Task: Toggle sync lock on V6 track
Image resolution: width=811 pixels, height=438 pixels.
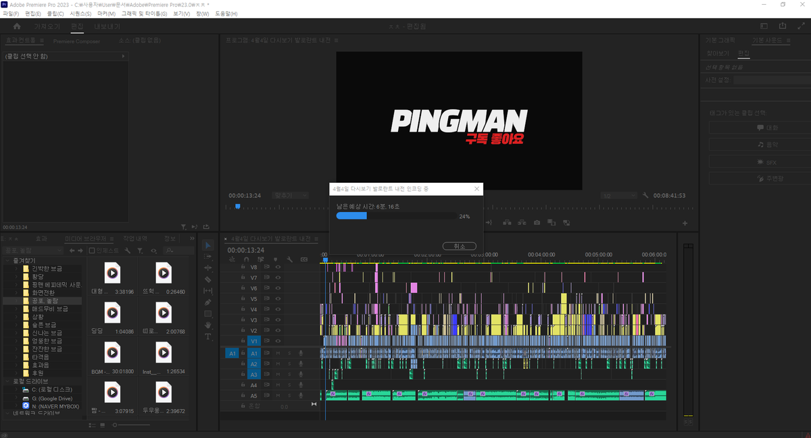Action: tap(267, 288)
